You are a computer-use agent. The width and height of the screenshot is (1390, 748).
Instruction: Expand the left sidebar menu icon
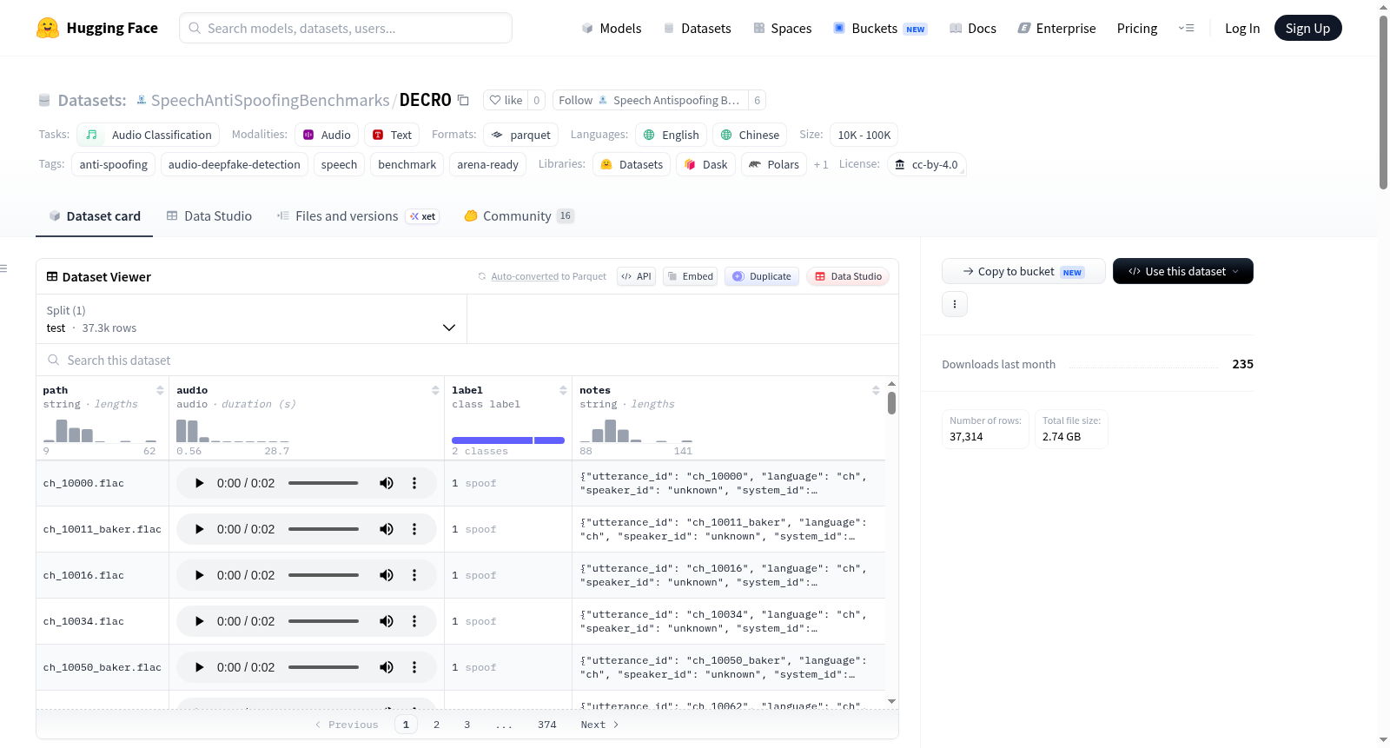(3, 268)
